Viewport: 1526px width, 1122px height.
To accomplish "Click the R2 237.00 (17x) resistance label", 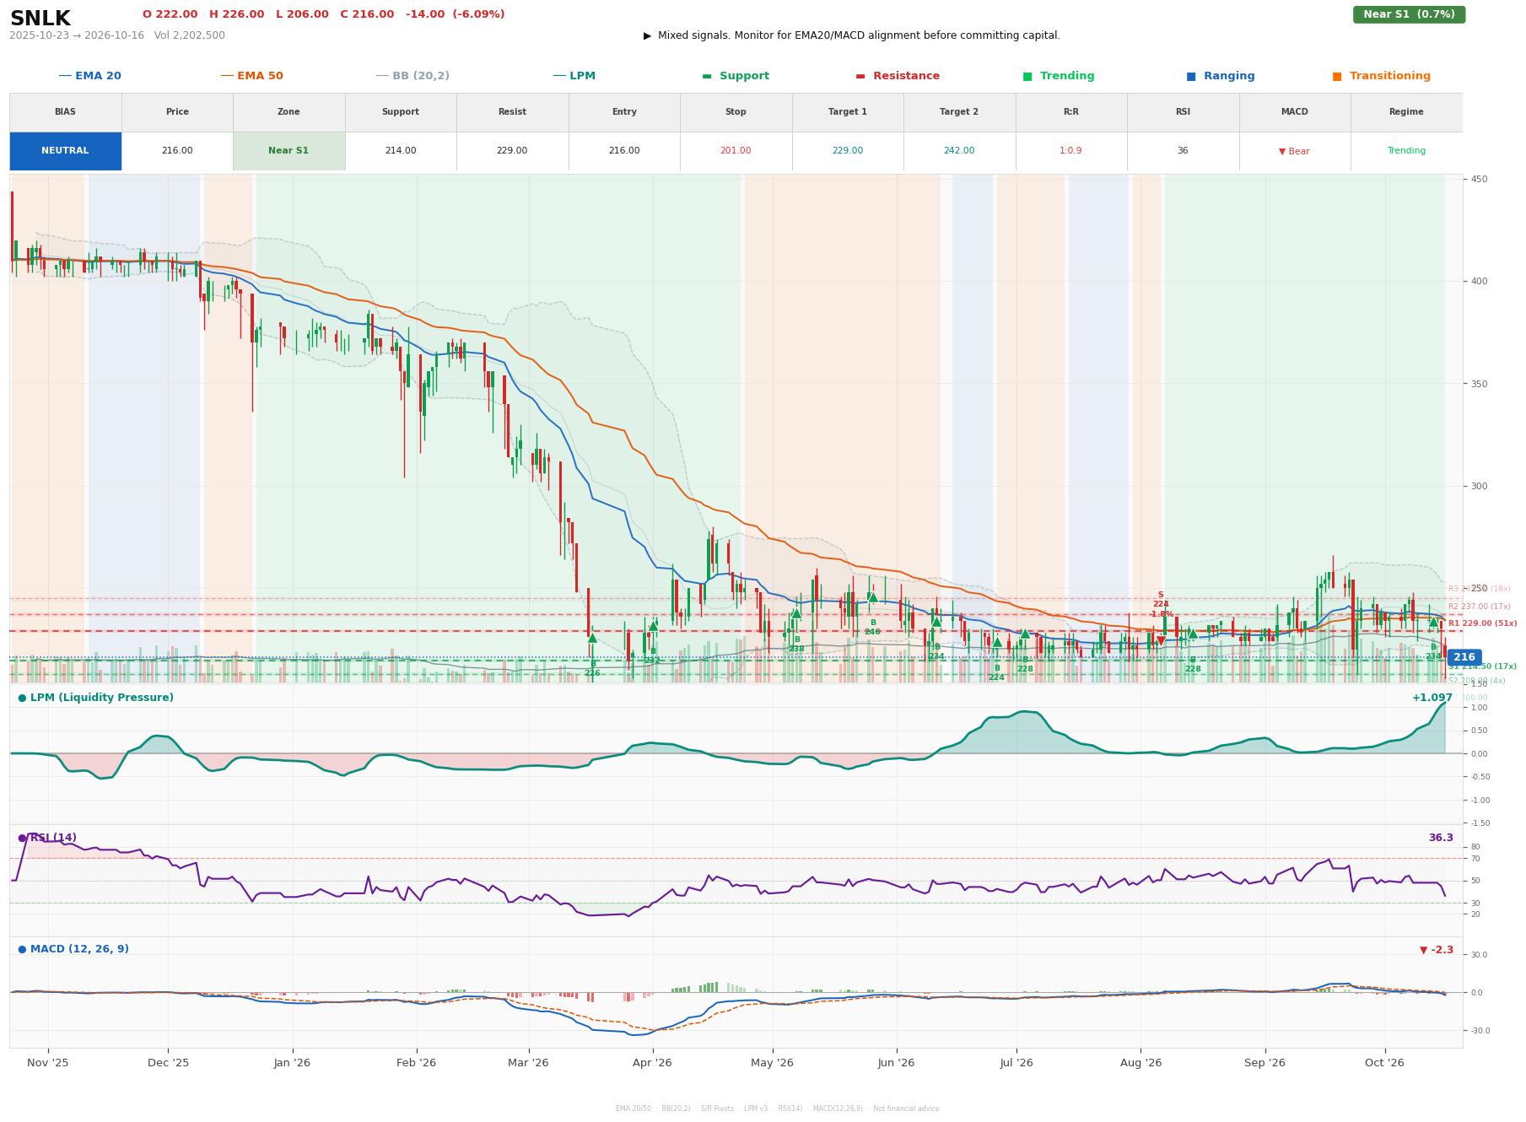I will (x=1479, y=607).
